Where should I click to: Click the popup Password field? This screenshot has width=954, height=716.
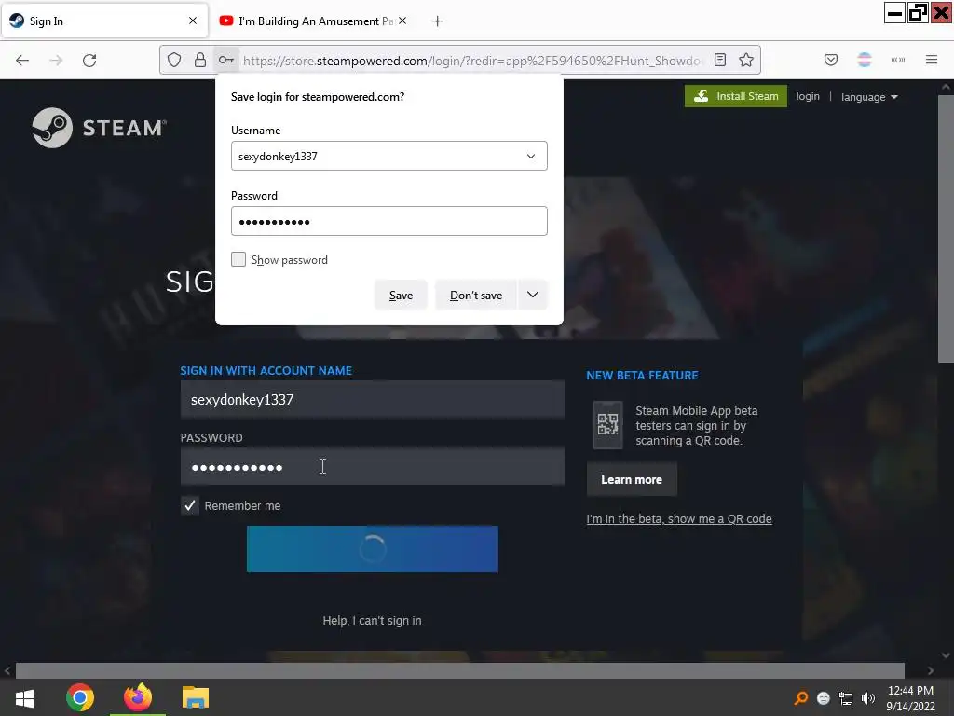click(x=388, y=221)
